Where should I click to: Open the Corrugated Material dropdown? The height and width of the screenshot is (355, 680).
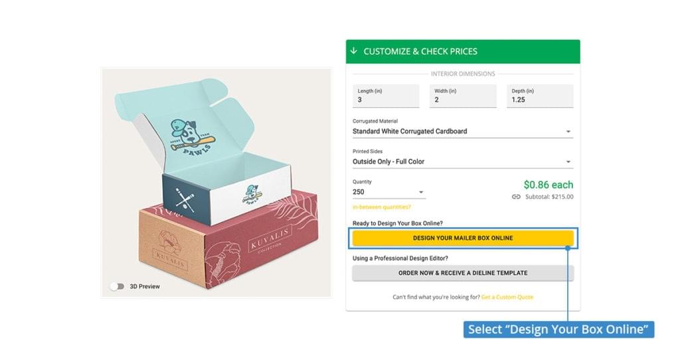click(x=462, y=131)
